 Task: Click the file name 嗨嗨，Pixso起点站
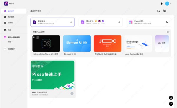(x=40, y=92)
